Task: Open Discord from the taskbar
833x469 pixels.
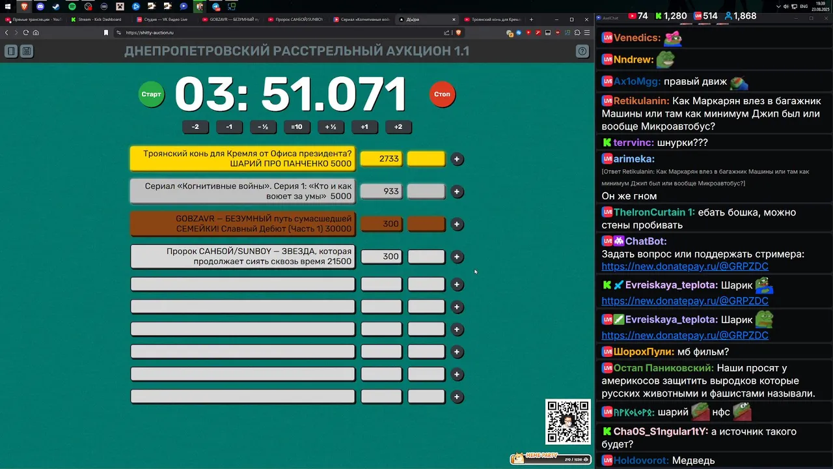Action: click(x=40, y=7)
